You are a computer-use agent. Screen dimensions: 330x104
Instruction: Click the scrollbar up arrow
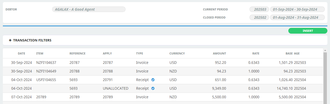pos(325,50)
